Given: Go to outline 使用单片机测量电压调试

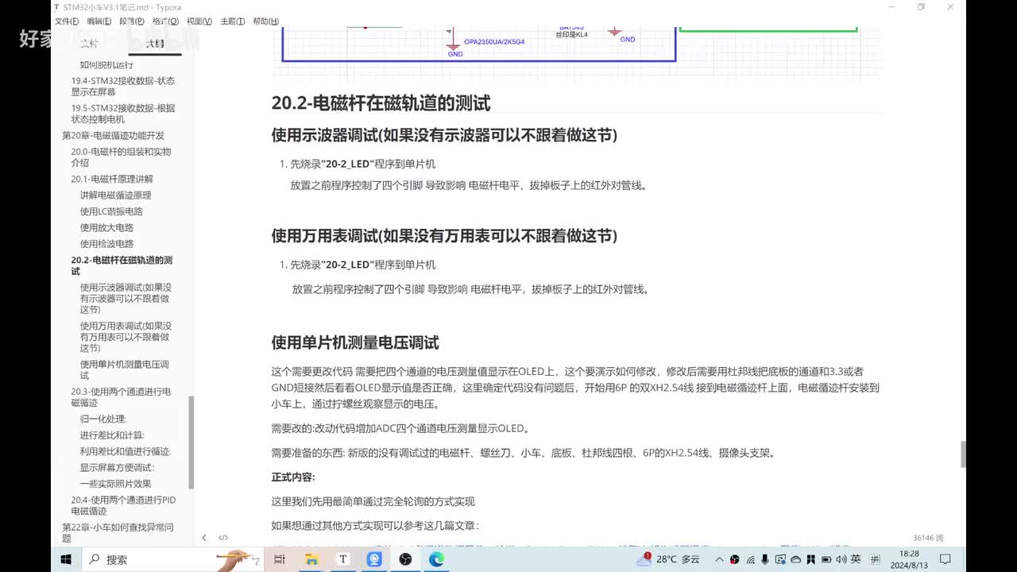Looking at the screenshot, I should click(125, 369).
